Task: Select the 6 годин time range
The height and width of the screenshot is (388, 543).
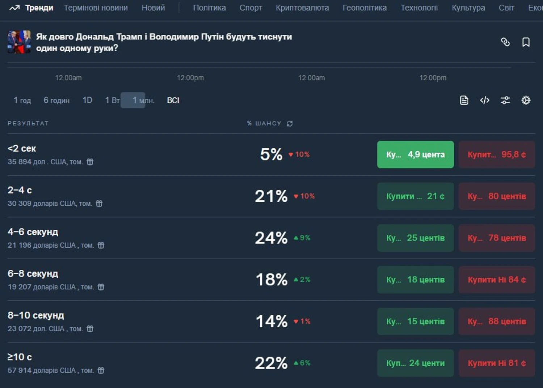Action: tap(56, 100)
